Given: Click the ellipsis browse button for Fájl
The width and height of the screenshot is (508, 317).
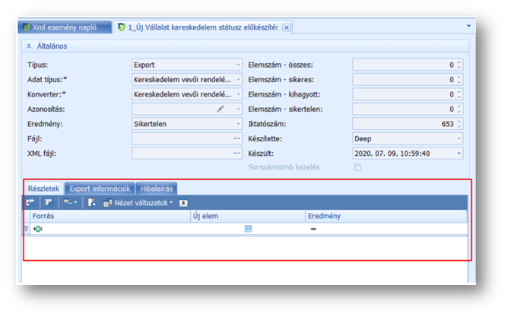Looking at the screenshot, I should [x=237, y=138].
